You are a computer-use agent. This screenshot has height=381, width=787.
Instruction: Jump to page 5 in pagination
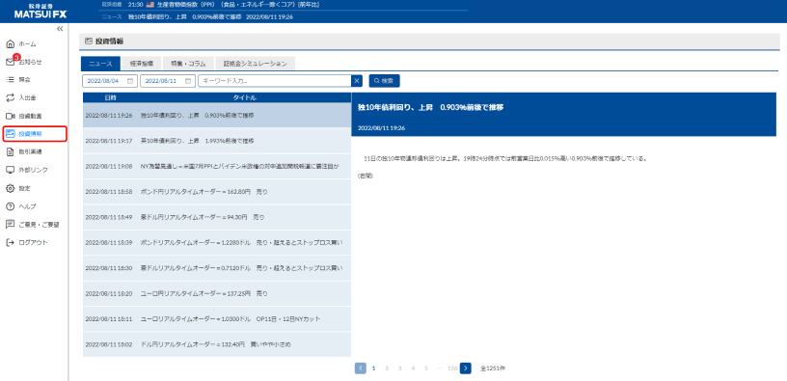click(x=426, y=367)
